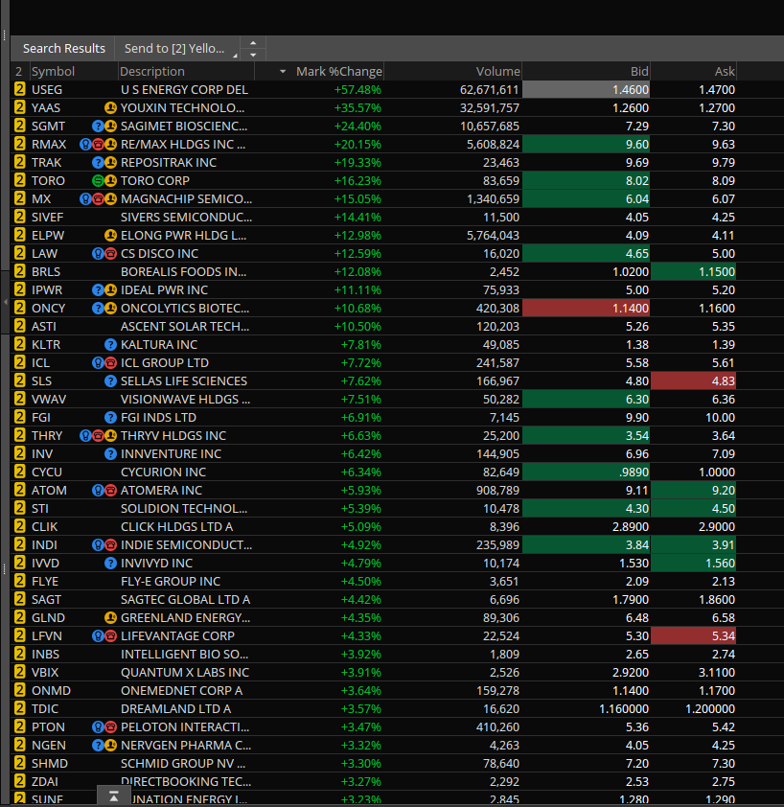Click the red telephone icon on the LAW row
Screen dimensions: 784x807
coord(110,254)
